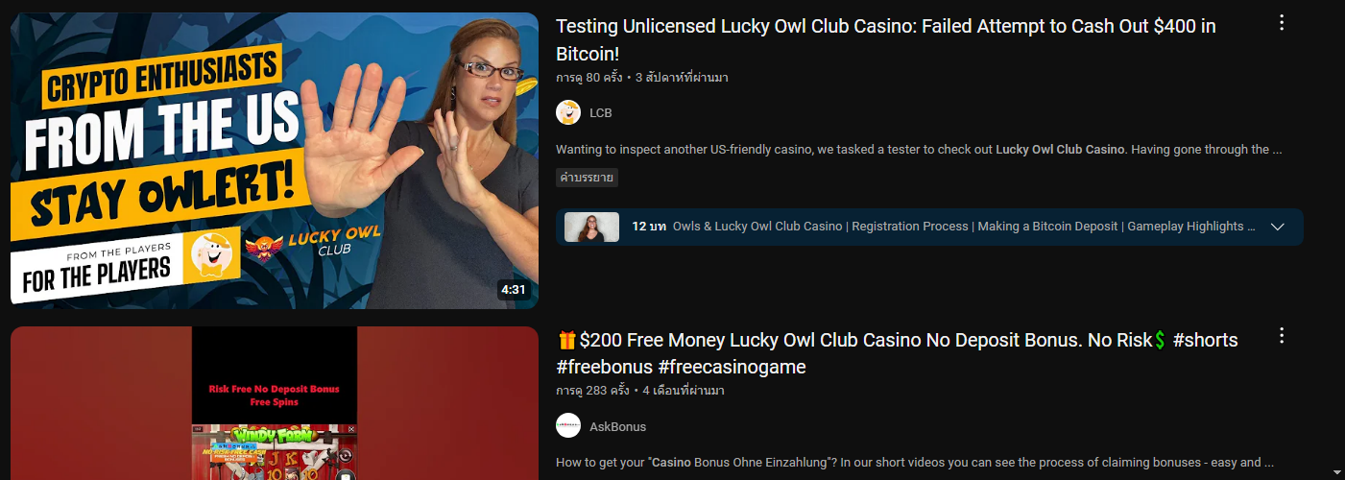This screenshot has height=480, width=1345.
Task: Open the 12 บท chapters bar
Action: point(929,227)
